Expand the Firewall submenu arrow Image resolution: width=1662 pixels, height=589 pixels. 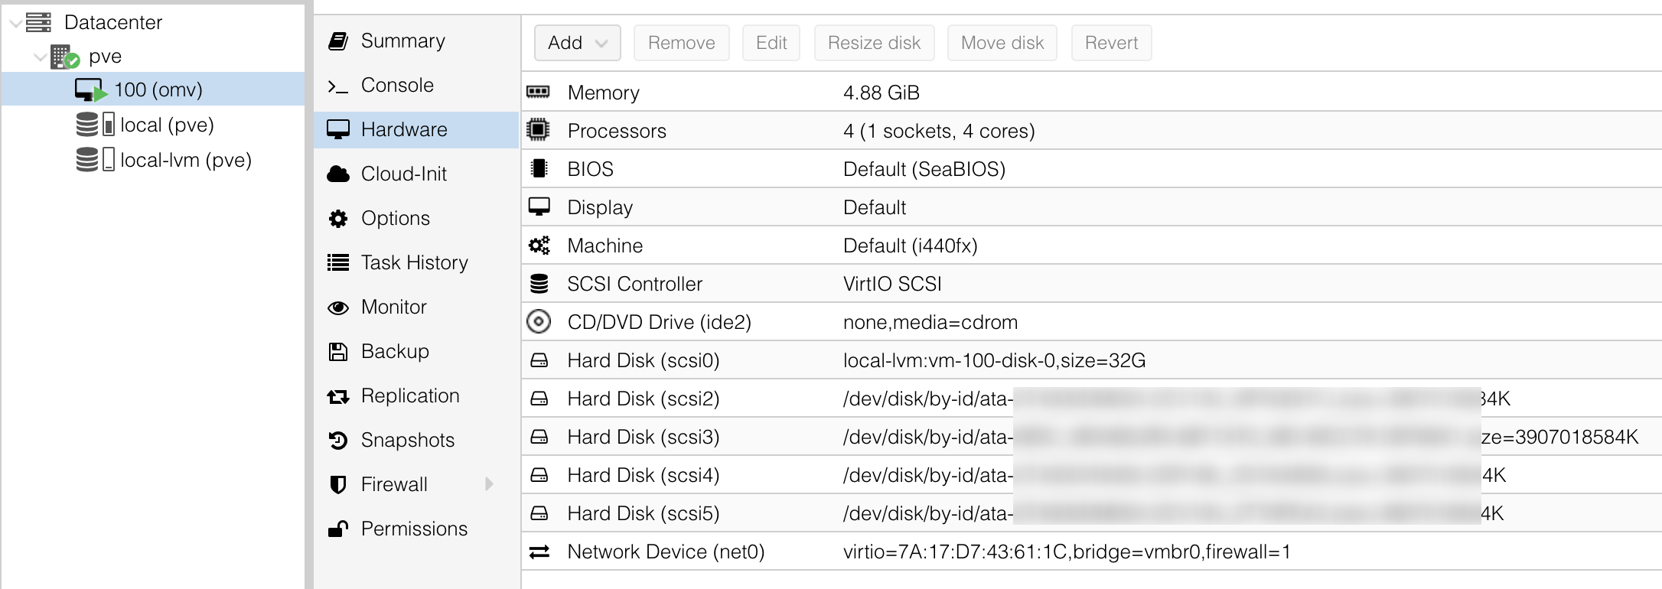pos(490,483)
